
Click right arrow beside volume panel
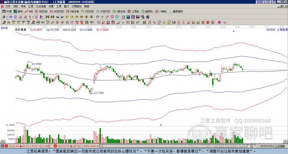[x=285, y=141]
